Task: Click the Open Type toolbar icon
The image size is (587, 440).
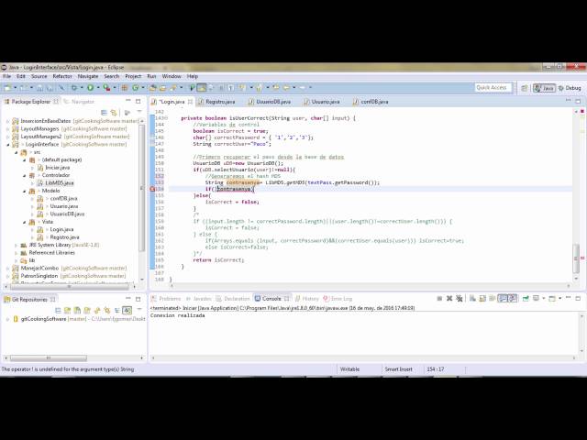Action: pyautogui.click(x=153, y=88)
